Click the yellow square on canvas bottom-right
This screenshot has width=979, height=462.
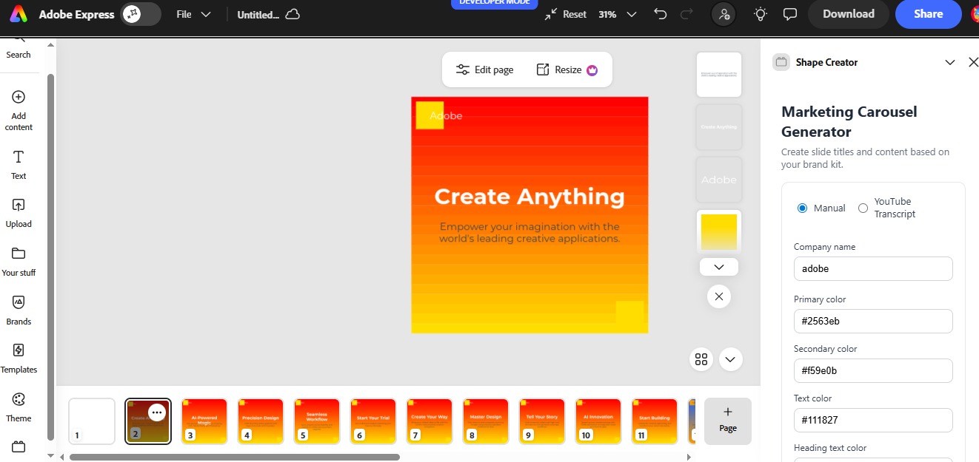(x=629, y=312)
